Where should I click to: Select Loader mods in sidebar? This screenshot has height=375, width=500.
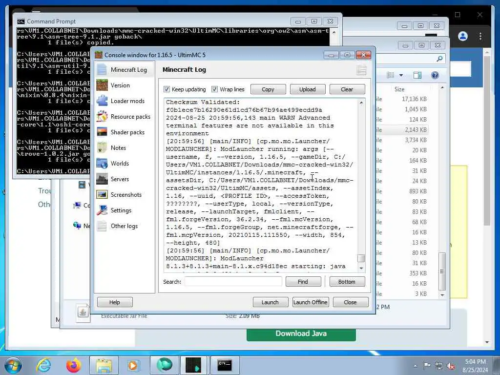[127, 101]
